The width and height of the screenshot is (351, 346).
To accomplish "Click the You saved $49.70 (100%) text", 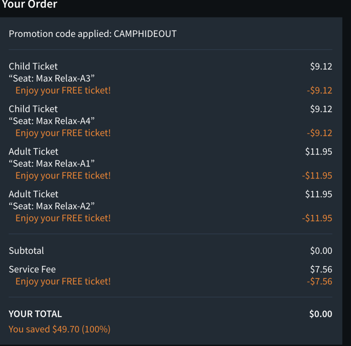I will click(x=60, y=330).
